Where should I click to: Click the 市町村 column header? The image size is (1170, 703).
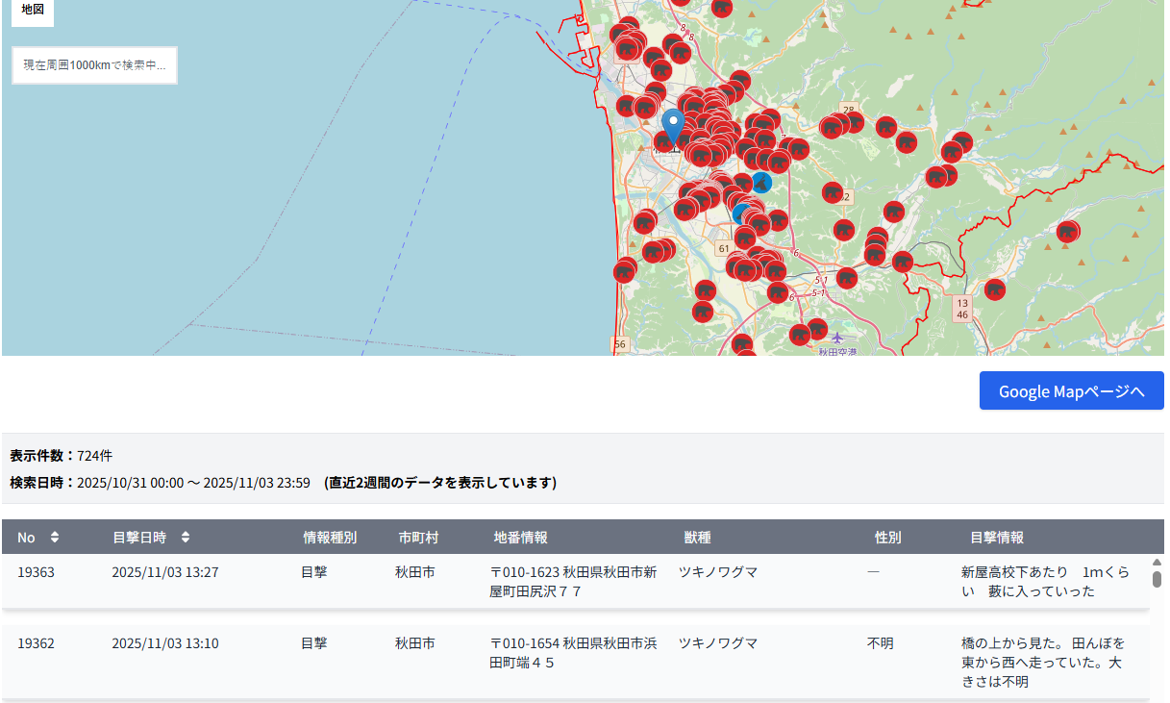[x=418, y=538]
